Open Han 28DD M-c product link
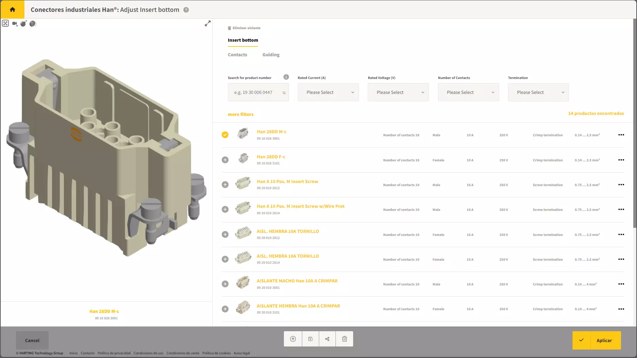The height and width of the screenshot is (358, 637). point(272,132)
